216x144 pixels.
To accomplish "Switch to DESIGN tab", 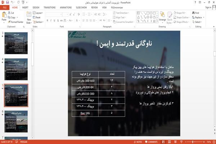I will 36,8.
